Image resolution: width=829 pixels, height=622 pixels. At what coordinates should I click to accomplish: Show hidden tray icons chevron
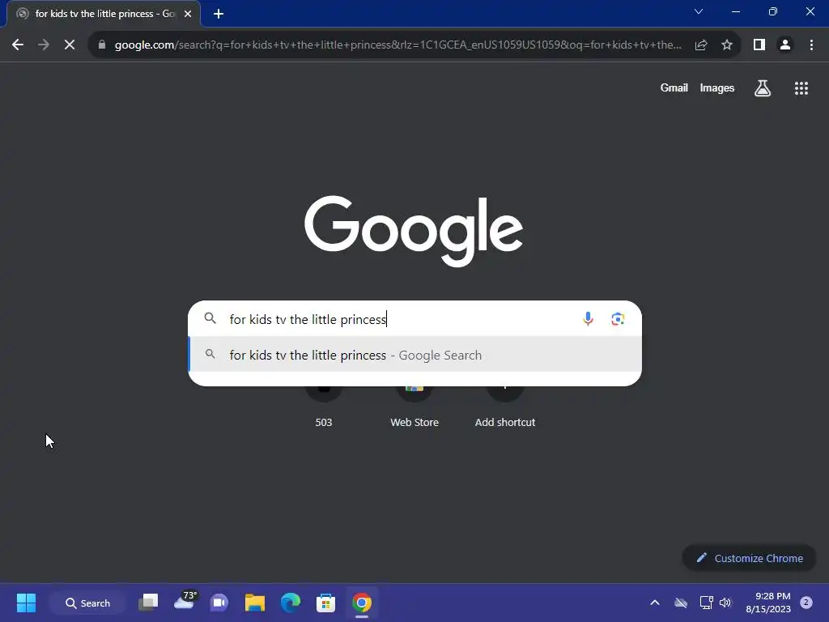(654, 603)
